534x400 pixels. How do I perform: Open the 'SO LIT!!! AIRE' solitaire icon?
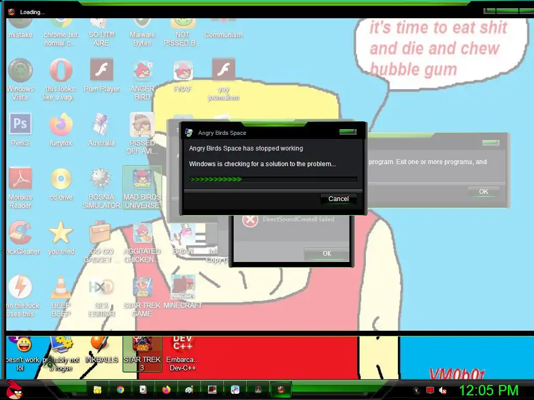click(x=102, y=33)
